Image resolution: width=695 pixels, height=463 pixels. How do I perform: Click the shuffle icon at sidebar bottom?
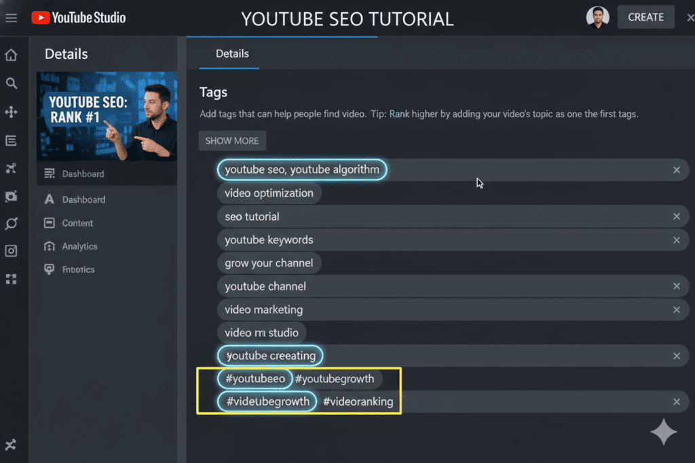(11, 445)
